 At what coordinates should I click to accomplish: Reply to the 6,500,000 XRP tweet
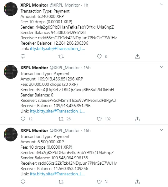click(x=23, y=182)
